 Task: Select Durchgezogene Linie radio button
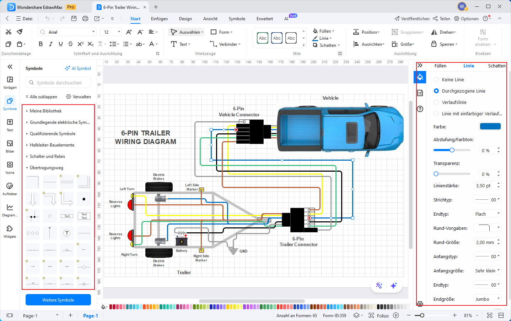click(x=436, y=91)
